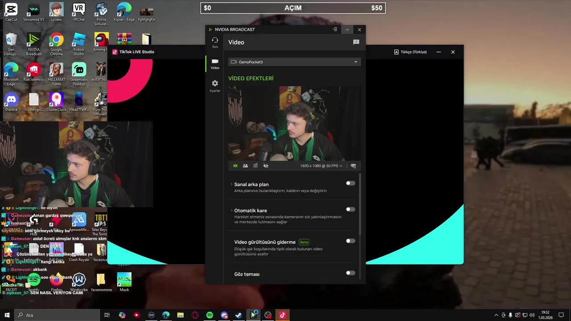
Task: Click the NVIDIA Broadcast sign-in icon in title bar
Action: tap(335, 29)
